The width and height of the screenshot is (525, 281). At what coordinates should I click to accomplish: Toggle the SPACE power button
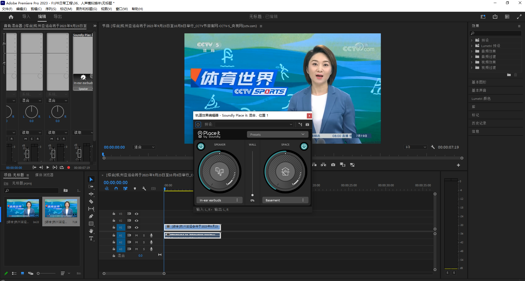click(x=304, y=146)
